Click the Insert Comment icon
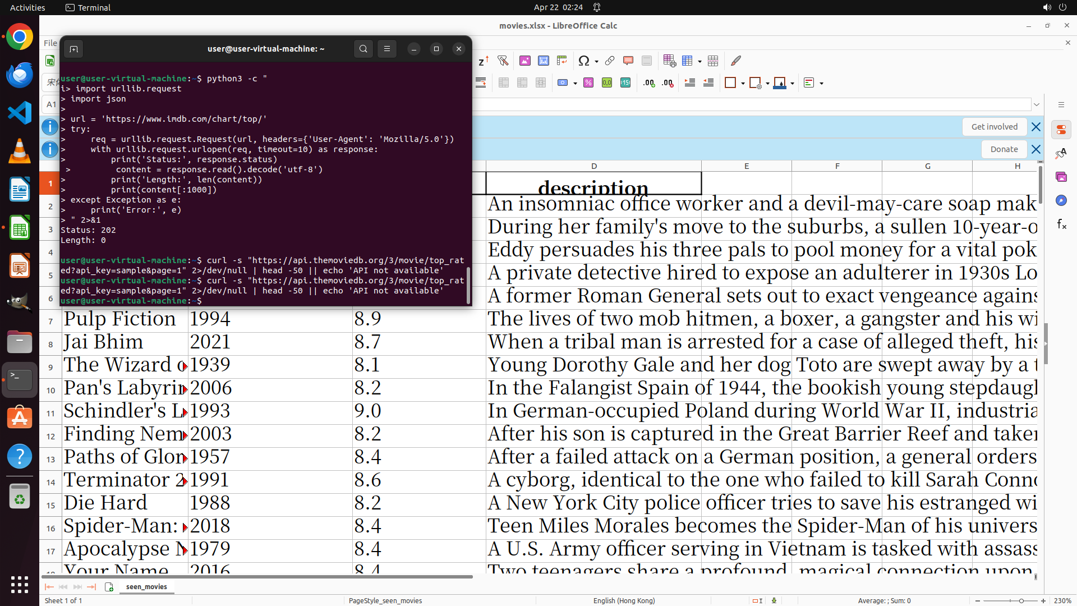1077x606 pixels. [x=628, y=61]
